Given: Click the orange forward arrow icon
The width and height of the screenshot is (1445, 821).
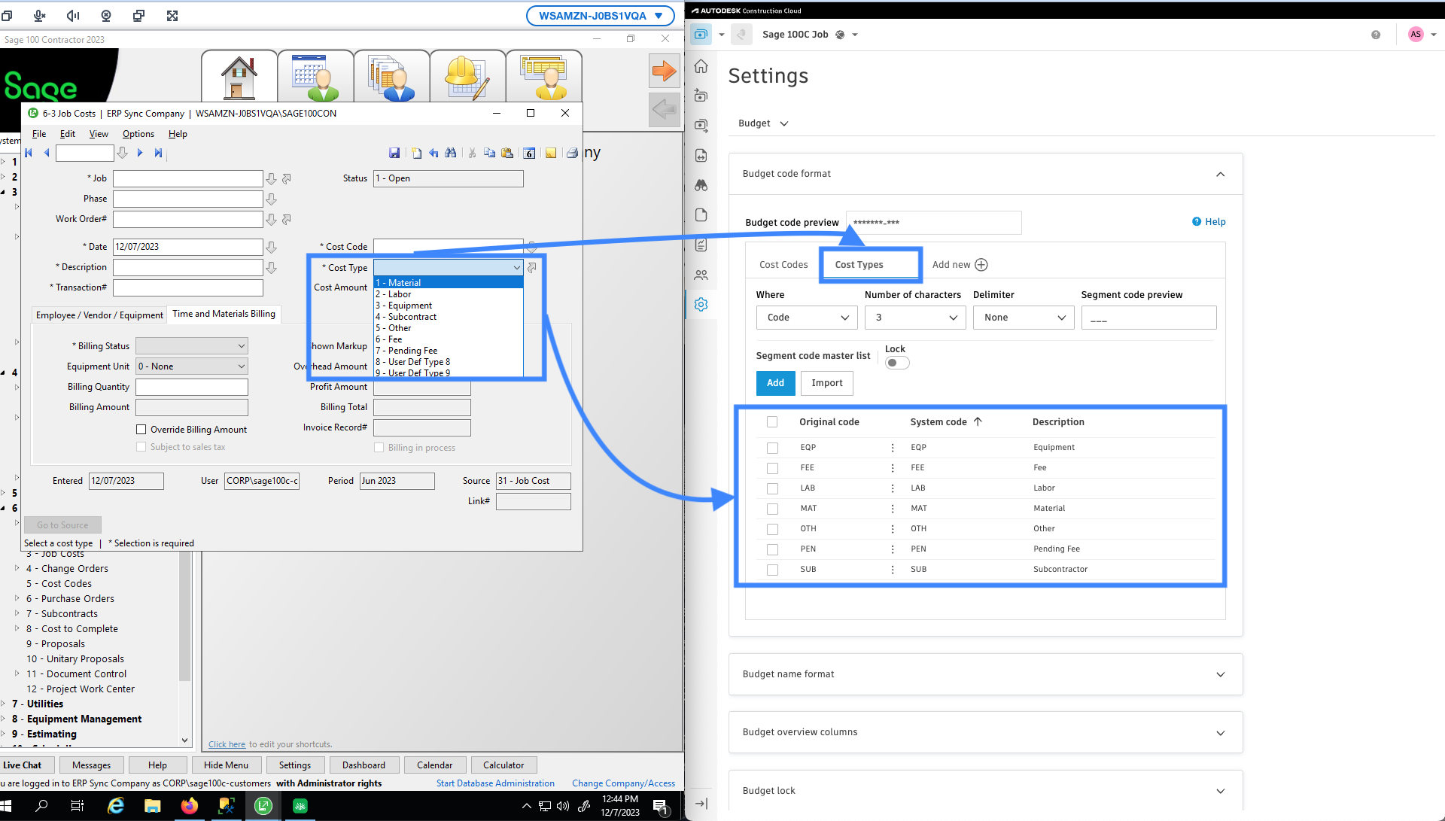Looking at the screenshot, I should (664, 71).
